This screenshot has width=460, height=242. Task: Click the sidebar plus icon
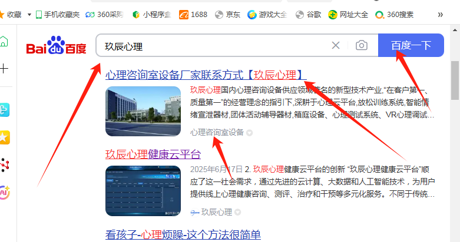[4, 69]
